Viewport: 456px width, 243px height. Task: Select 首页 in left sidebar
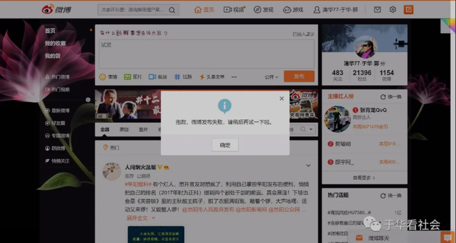[50, 31]
